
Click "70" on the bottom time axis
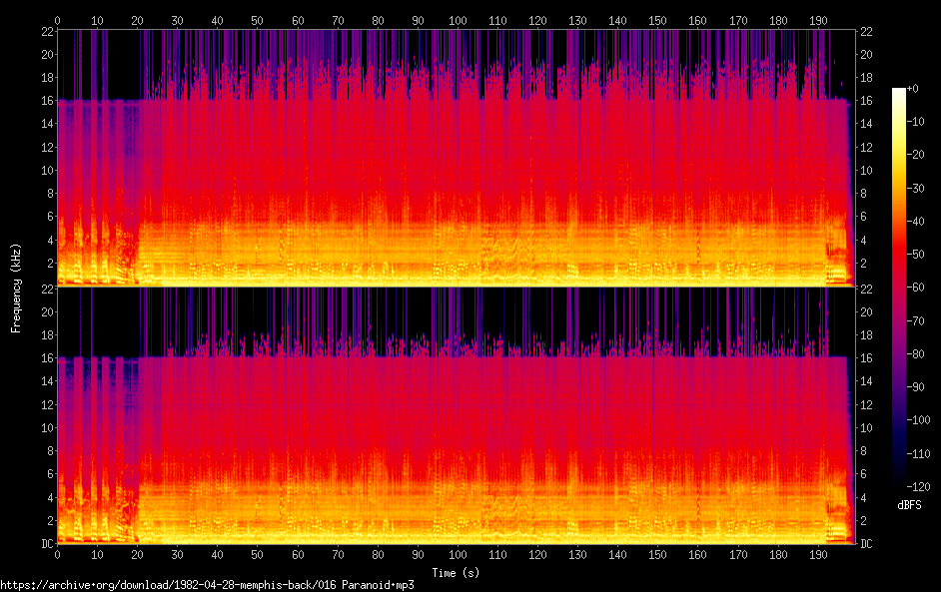pos(338,555)
